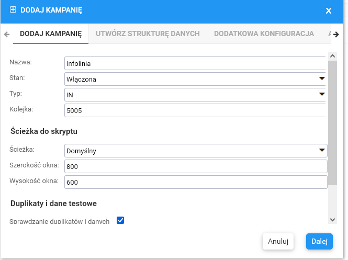This screenshot has height=260, width=348.
Task: Click the Anuluj button
Action: (x=278, y=241)
